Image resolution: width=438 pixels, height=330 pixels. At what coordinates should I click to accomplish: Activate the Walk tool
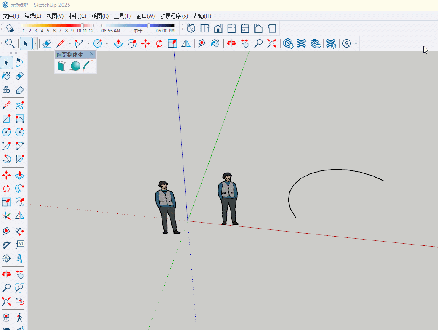19,317
